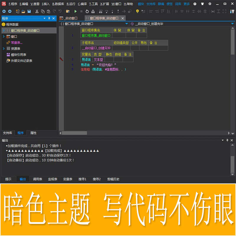Open the B.数据库 menu
The width and height of the screenshot is (236, 236).
tap(58, 4)
